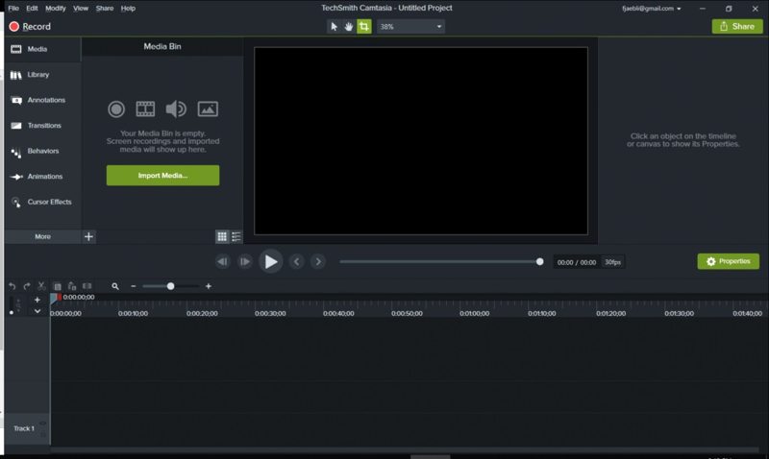Screen dimensions: 769x459
Task: Click the timeline zoom slider handle
Action: [171, 286]
